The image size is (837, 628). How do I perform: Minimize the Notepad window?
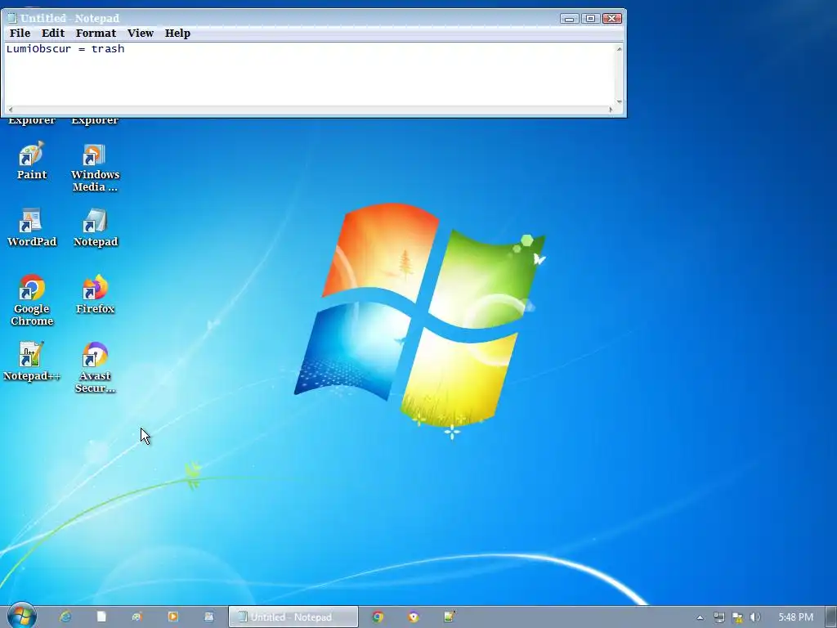569,19
